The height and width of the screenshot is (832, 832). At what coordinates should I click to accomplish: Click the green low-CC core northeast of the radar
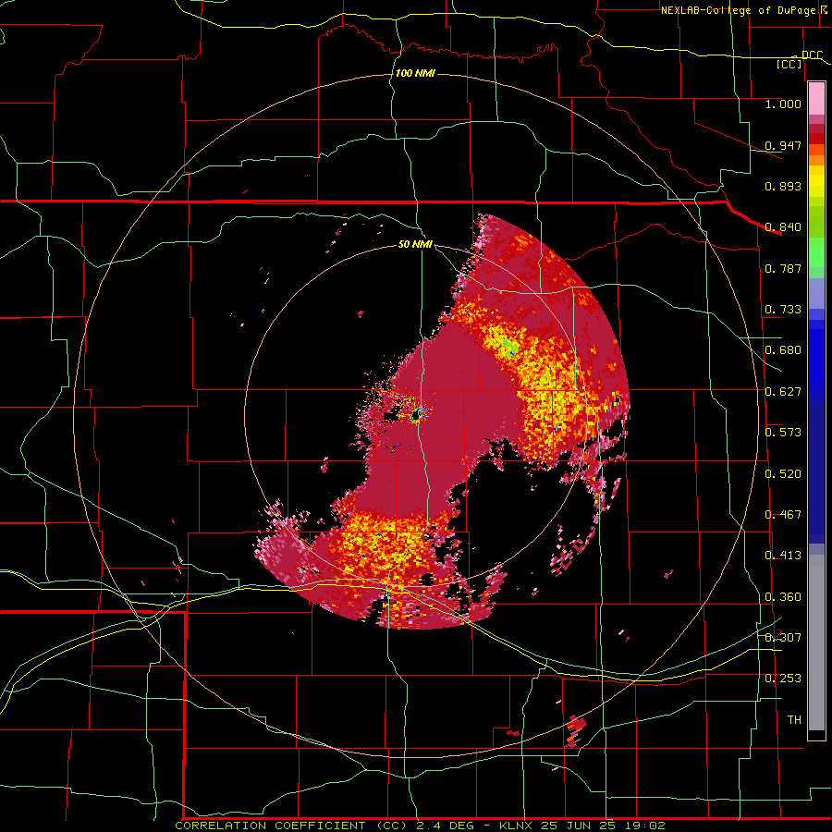coord(510,348)
